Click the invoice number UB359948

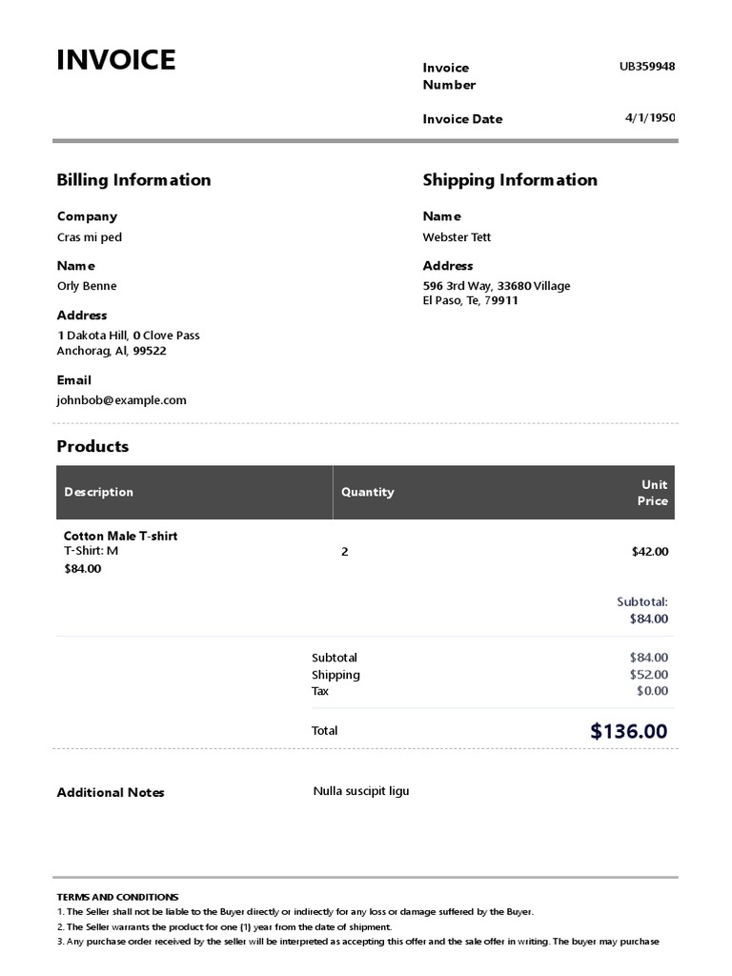[x=647, y=67]
